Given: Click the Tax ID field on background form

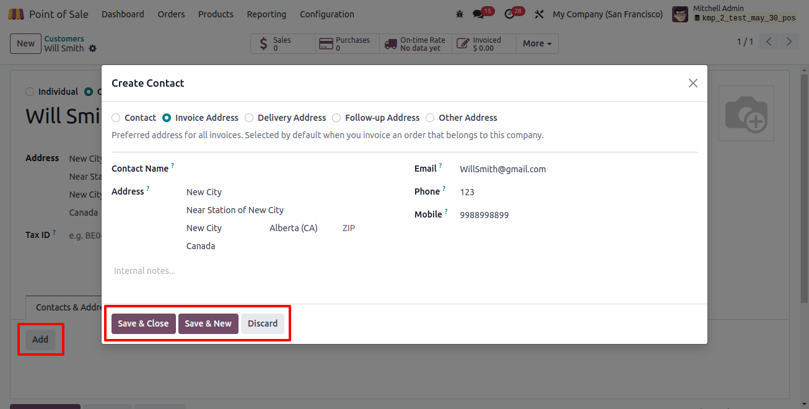Looking at the screenshot, I should pyautogui.click(x=84, y=235).
